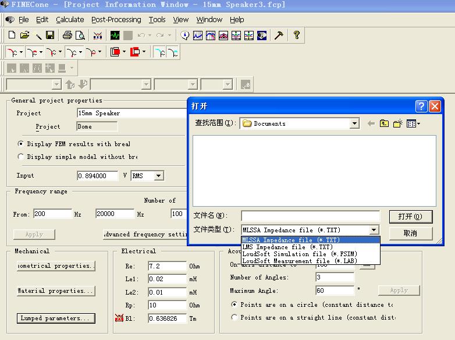This screenshot has width=455, height=340.
Task: Open the RMS input unit dropdown
Action: tap(158, 176)
